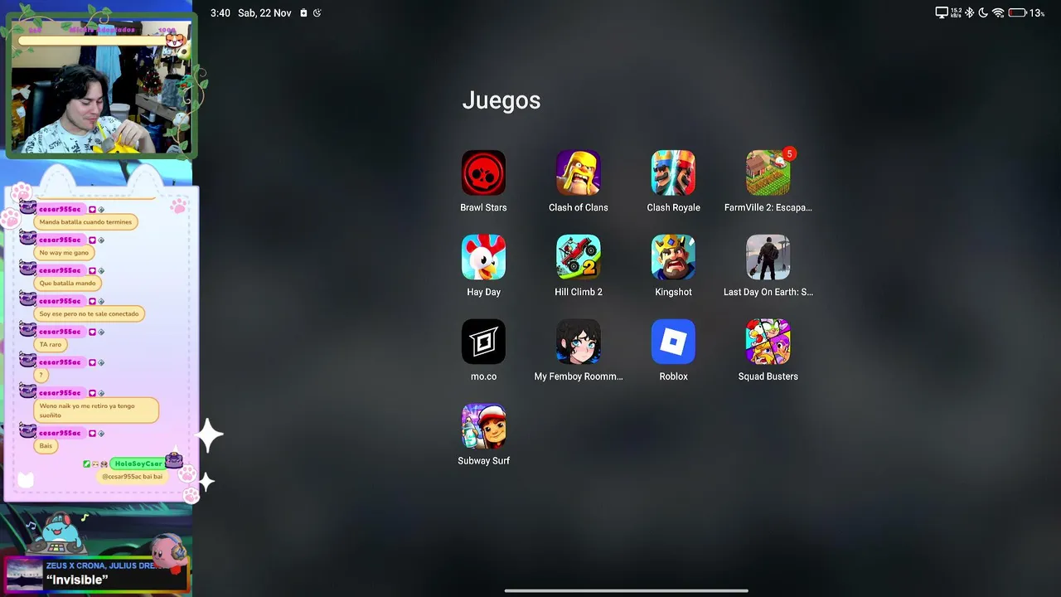This screenshot has height=597, width=1061.
Task: Launch the Hay Day game
Action: 483,257
